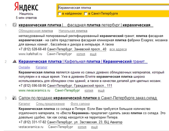Open the 'Керамическая плитка | Кафельная плитка' result title
This screenshot has width=169, height=131.
[x=83, y=62]
